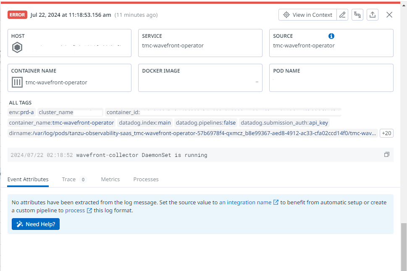Click the edit pencil icon
Viewport: 407px width, 271px height.
point(343,15)
